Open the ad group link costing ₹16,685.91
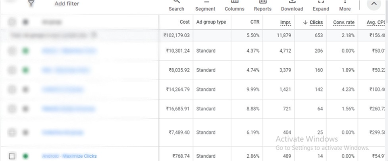Screen dimensions: 388x161 (x=69, y=109)
